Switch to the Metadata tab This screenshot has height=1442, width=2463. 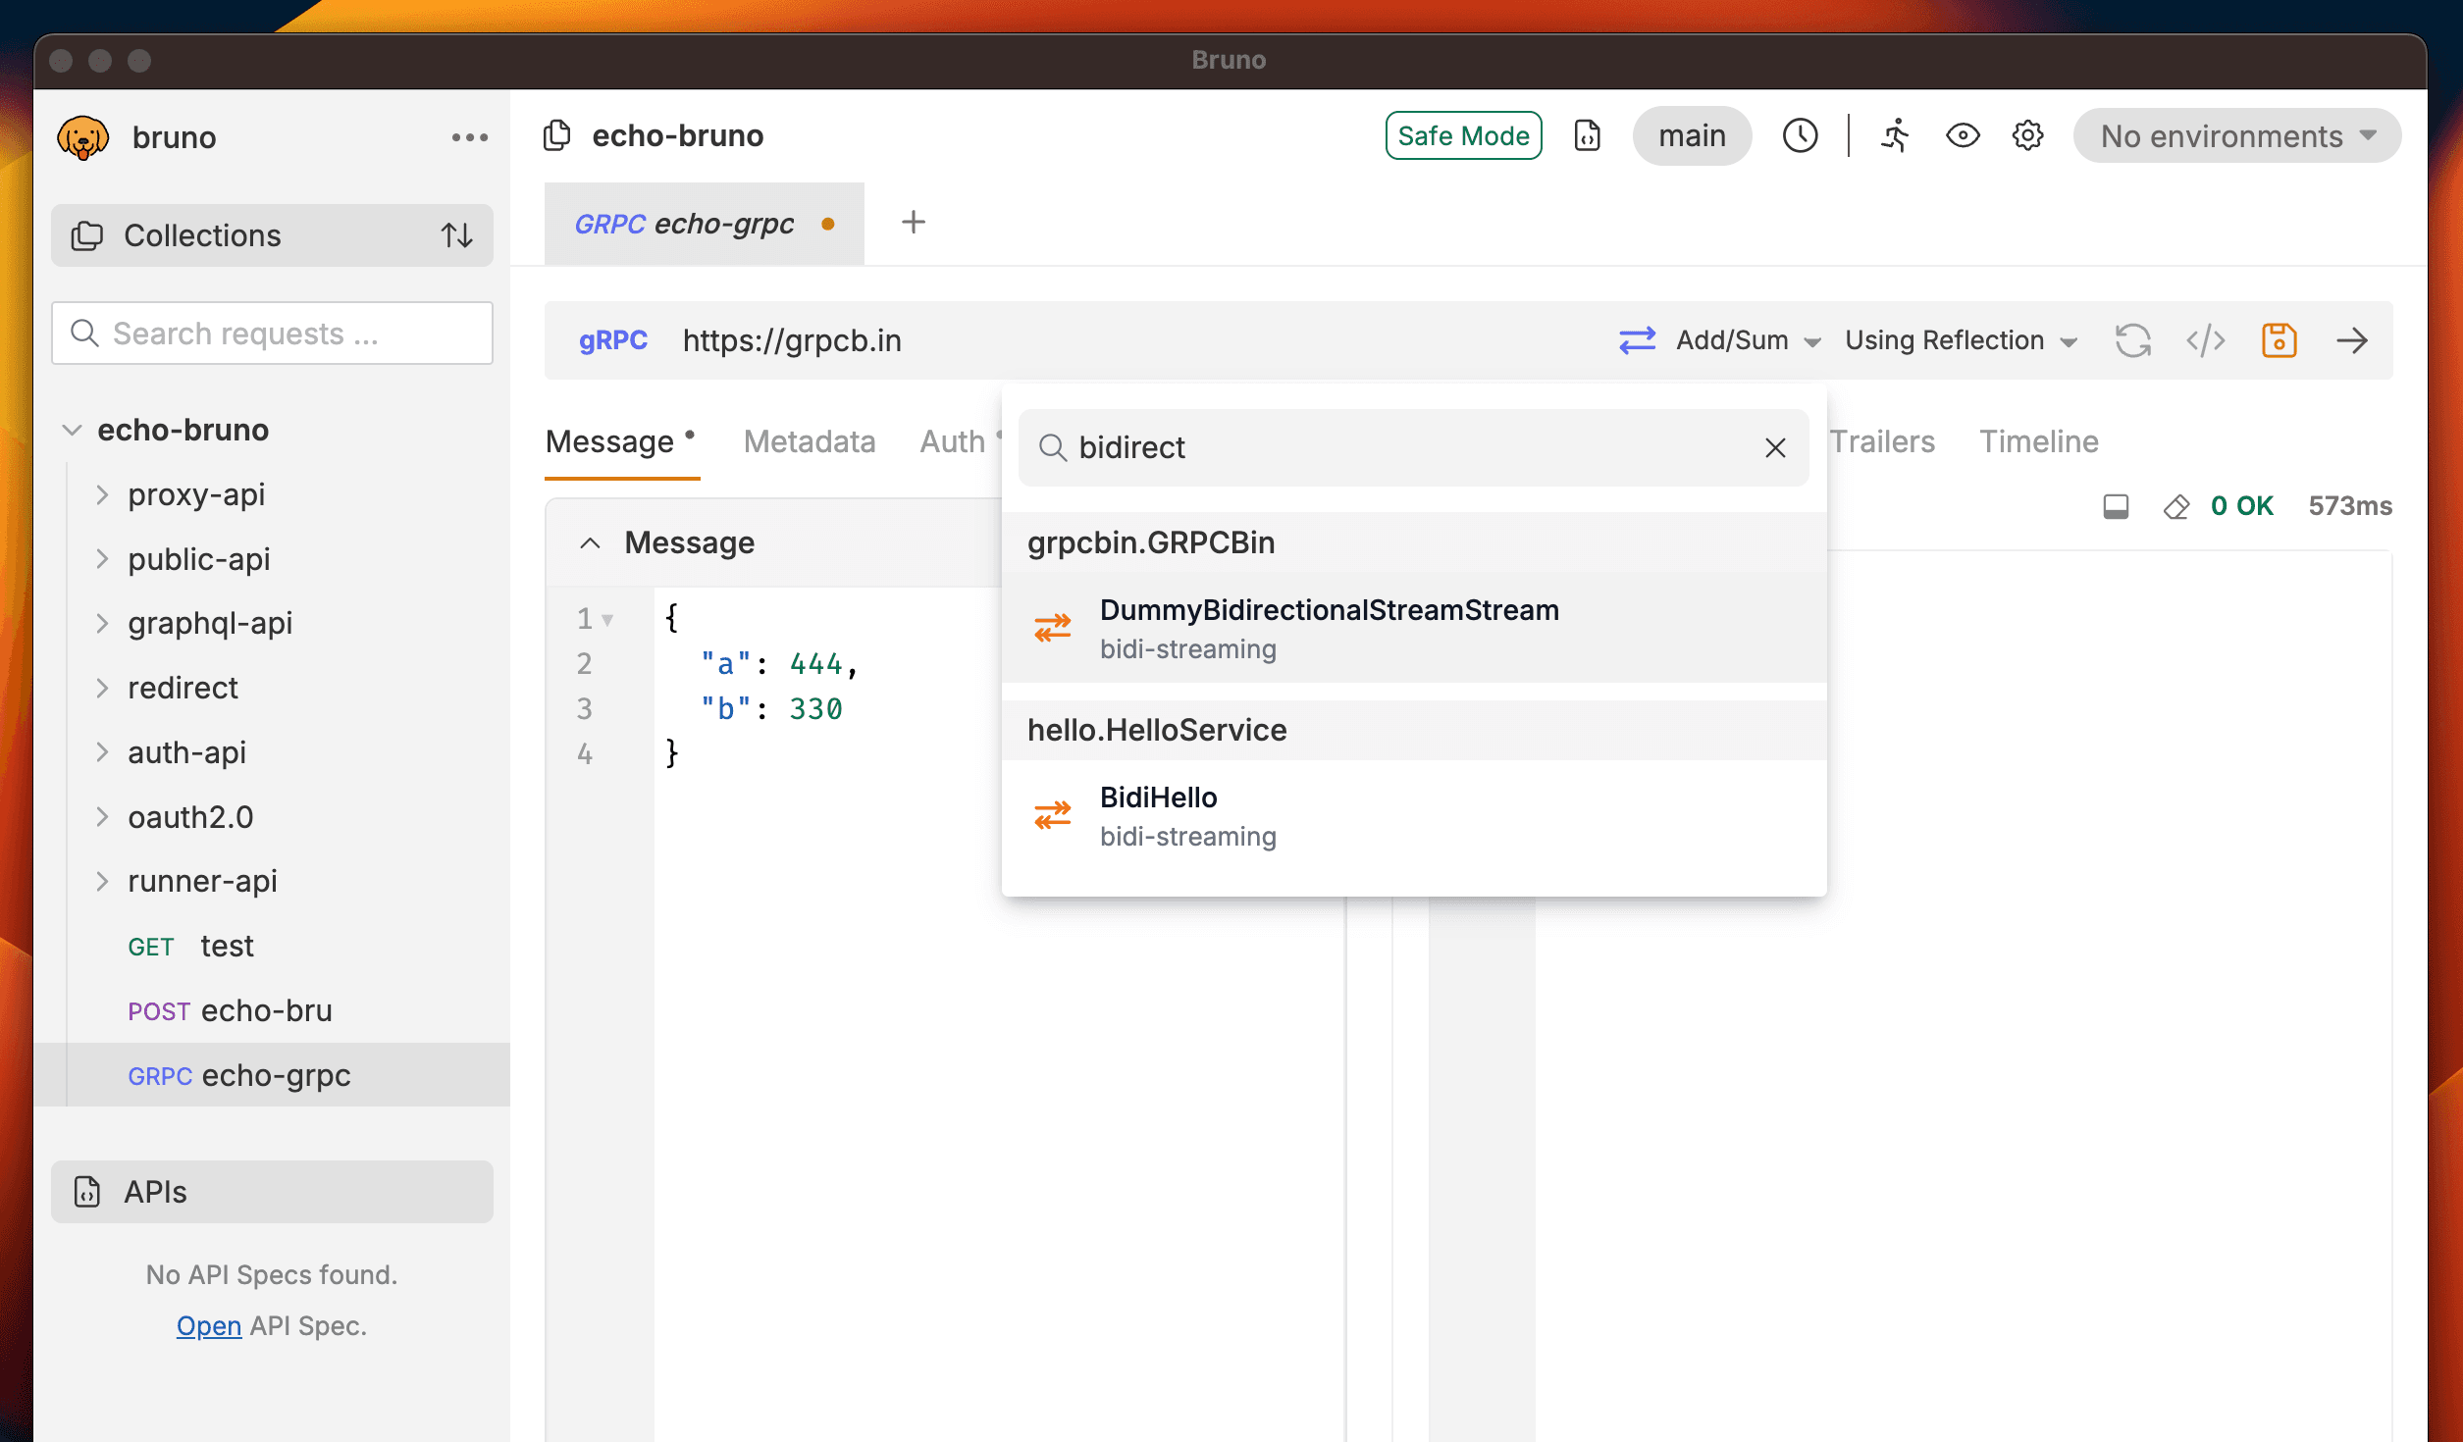[809, 441]
